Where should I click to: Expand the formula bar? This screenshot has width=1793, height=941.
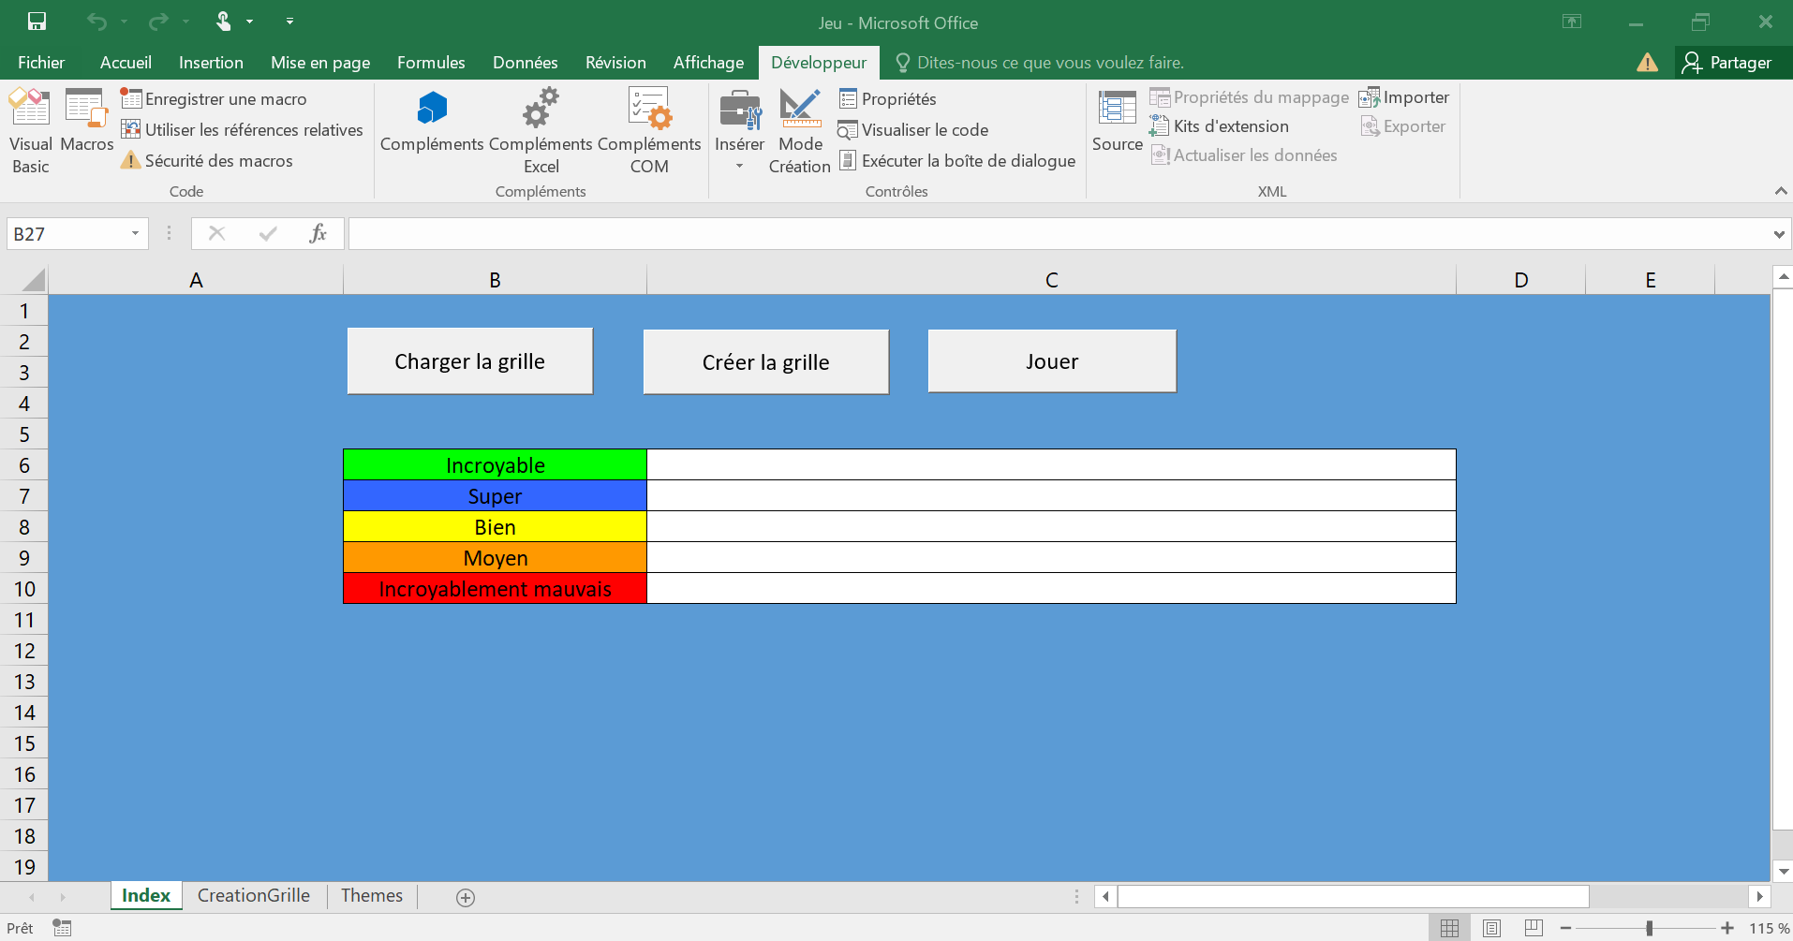click(x=1779, y=234)
